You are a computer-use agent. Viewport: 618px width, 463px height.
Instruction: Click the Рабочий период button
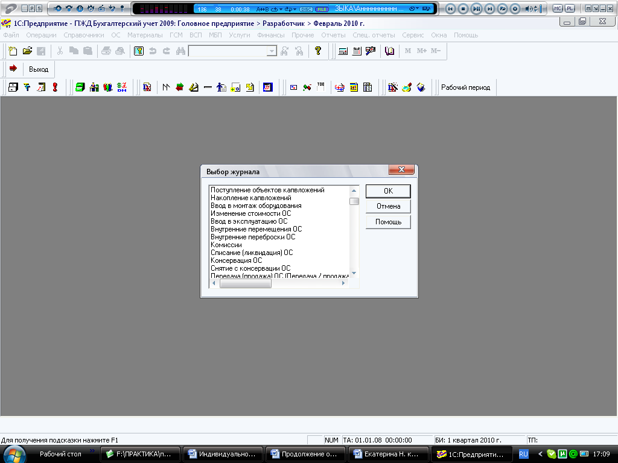coord(465,87)
